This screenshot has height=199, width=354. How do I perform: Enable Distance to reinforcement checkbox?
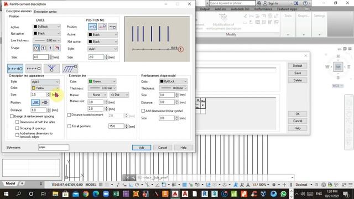click(x=69, y=115)
